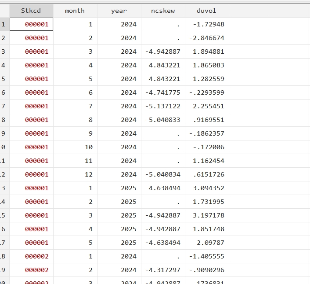Click ncskew value -4.317297
310x284 pixels.
pos(163,270)
